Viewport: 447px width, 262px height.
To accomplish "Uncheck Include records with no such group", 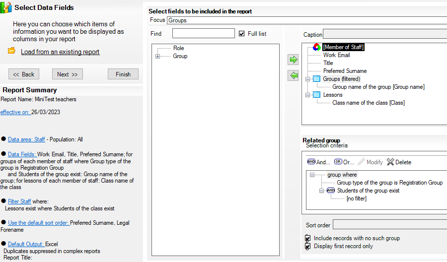I will tap(307, 238).
